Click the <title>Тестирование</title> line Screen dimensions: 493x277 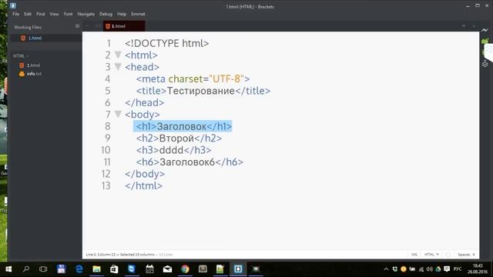[203, 91]
